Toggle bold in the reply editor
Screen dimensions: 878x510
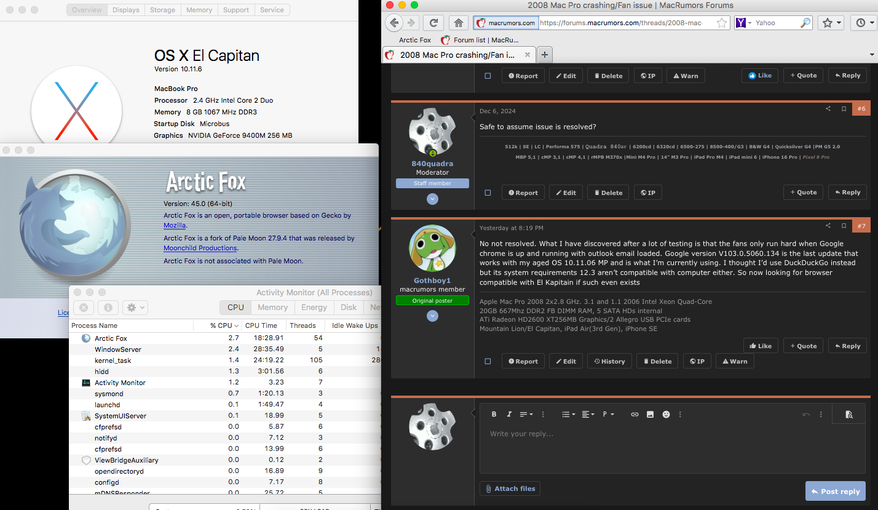494,415
